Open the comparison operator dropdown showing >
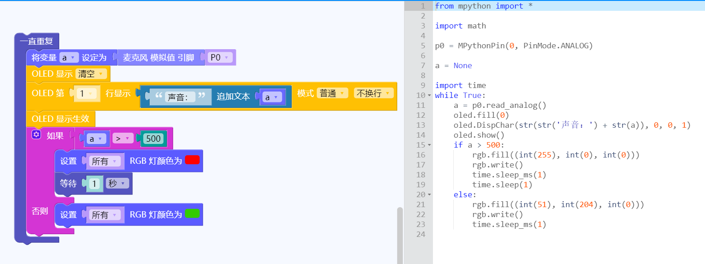Image resolution: width=705 pixels, height=264 pixels. 123,139
